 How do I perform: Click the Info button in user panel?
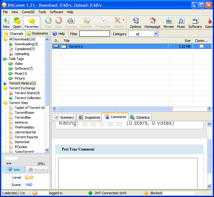[x=14, y=170]
